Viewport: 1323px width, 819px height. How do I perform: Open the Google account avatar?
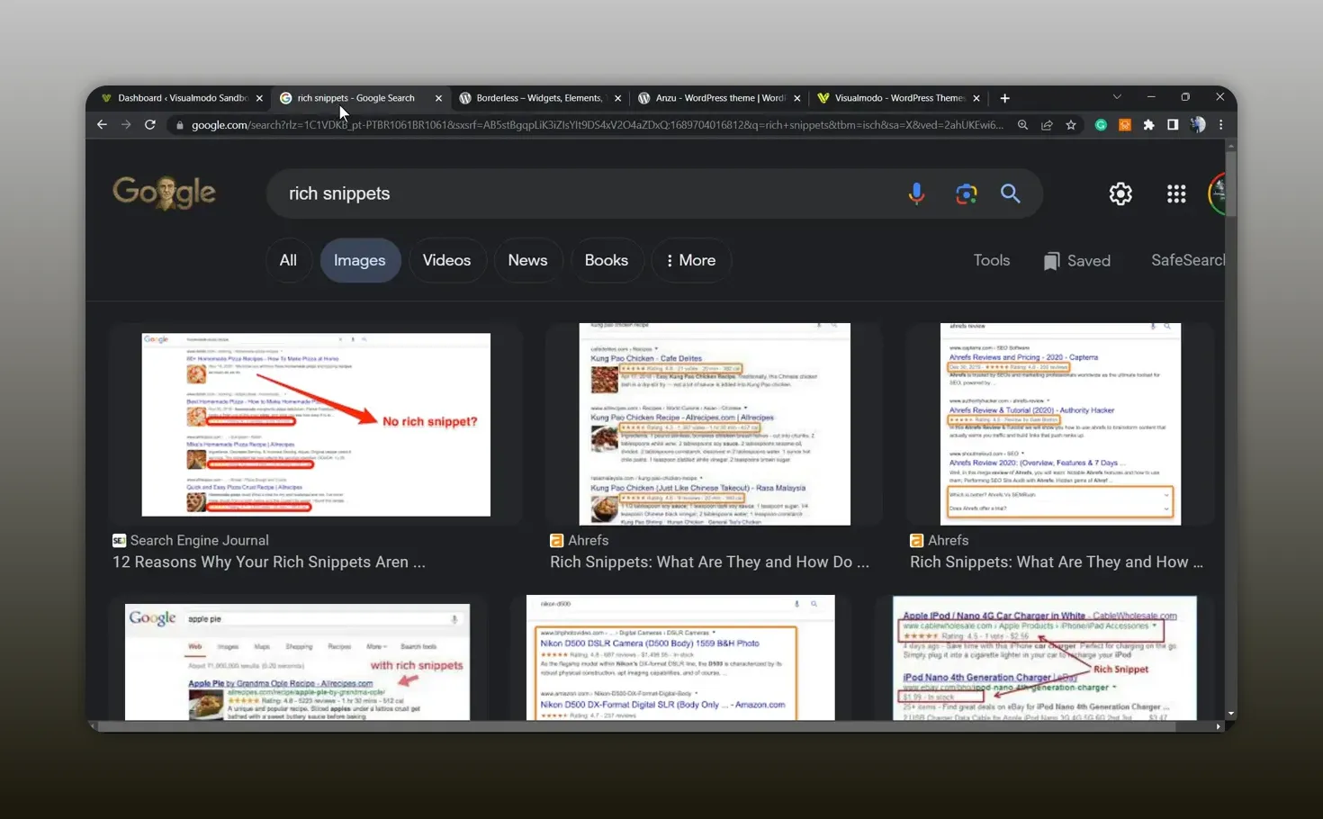(x=1217, y=193)
